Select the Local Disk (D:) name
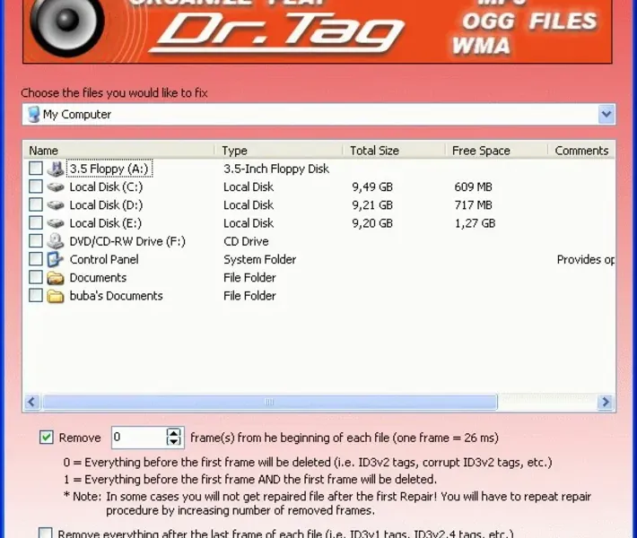 click(106, 205)
